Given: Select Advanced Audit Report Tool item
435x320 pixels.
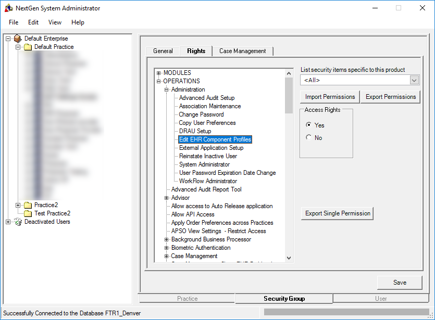Looking at the screenshot, I should pos(206,189).
